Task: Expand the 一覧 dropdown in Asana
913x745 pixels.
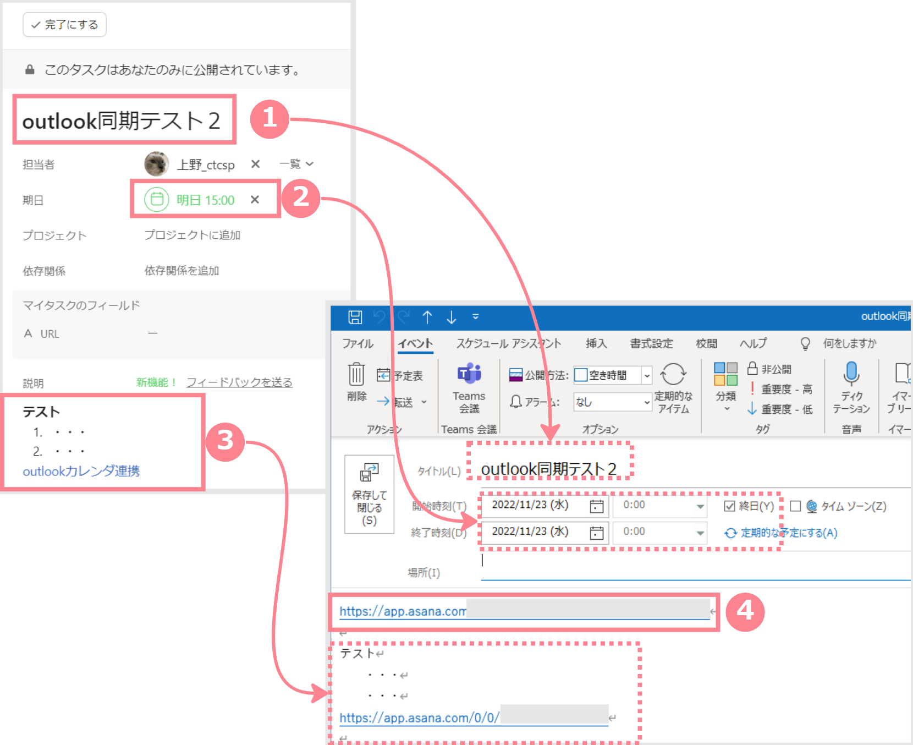Action: (296, 164)
